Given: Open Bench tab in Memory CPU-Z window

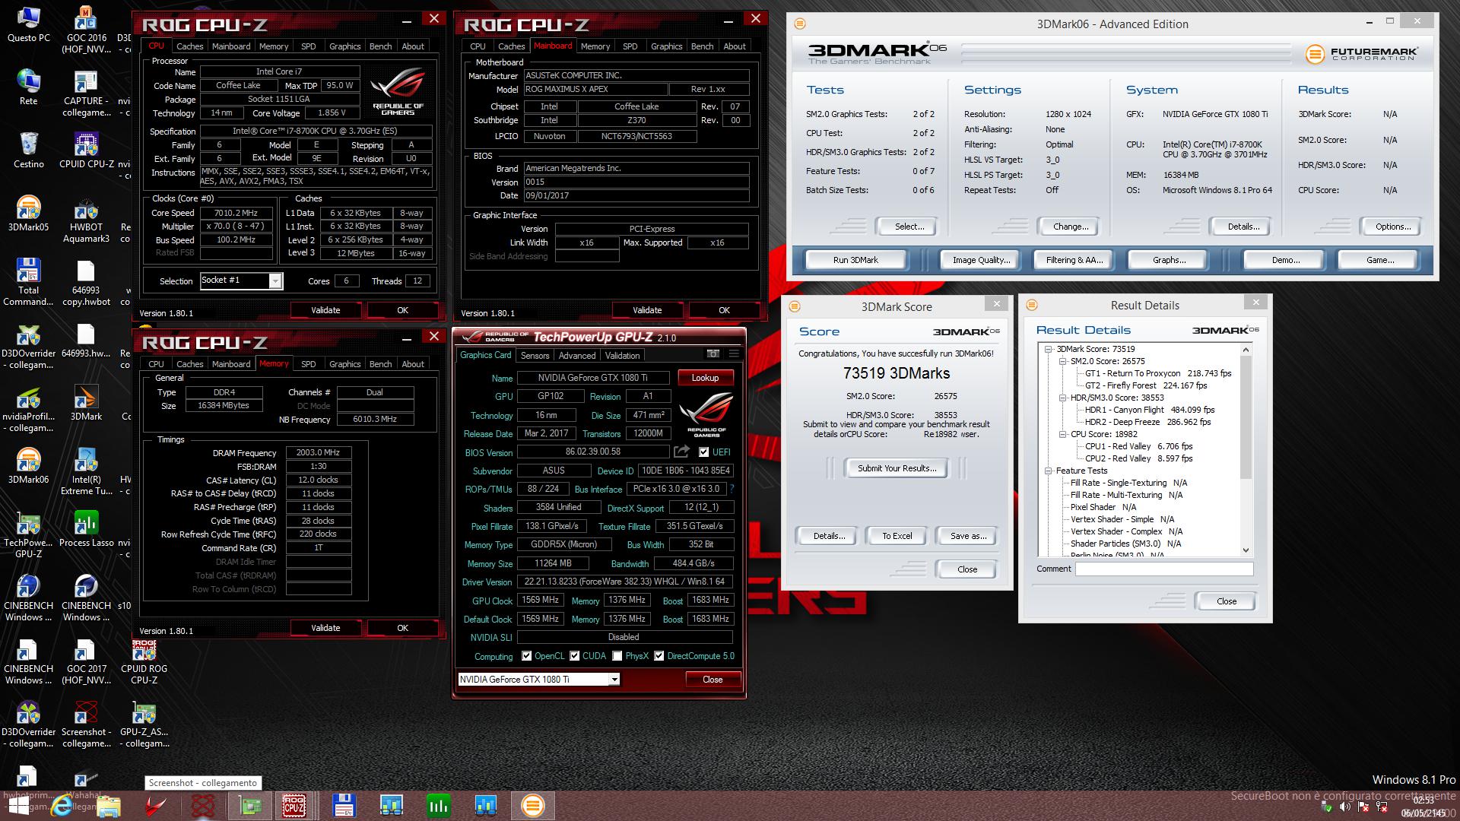Looking at the screenshot, I should tap(380, 364).
